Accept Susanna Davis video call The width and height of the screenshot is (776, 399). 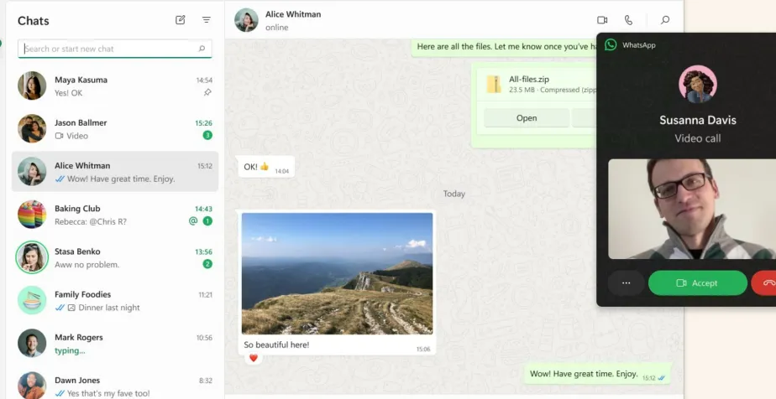pyautogui.click(x=697, y=283)
